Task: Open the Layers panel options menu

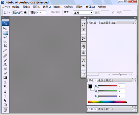Action: [135, 110]
